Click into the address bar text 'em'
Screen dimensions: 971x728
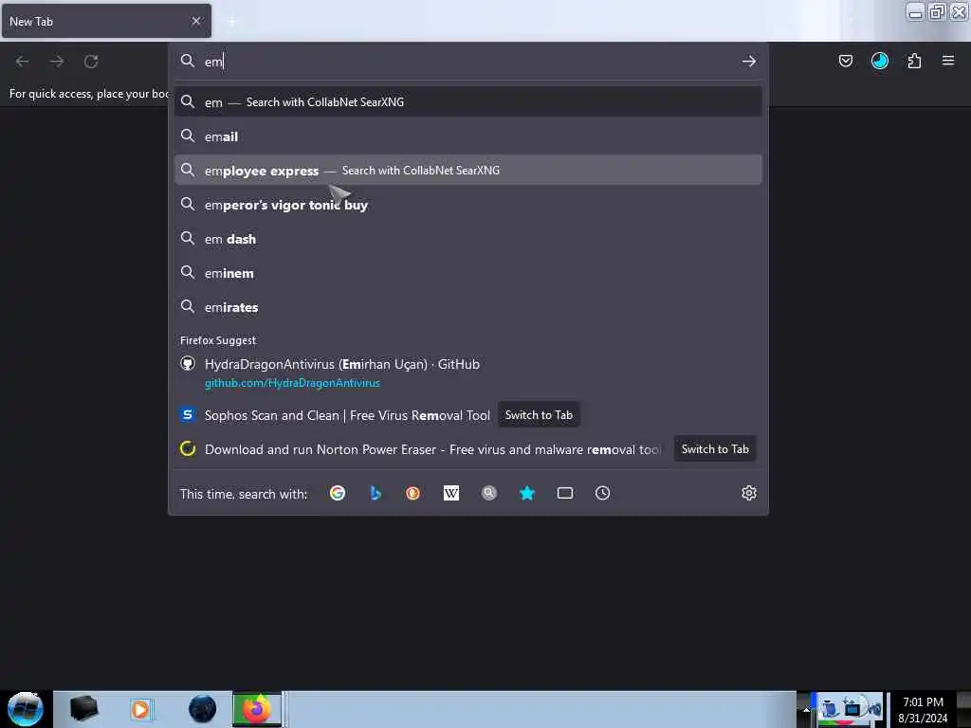pyautogui.click(x=213, y=62)
